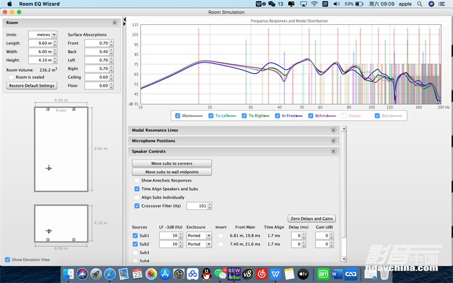Show the Above trace
453x283 pixels.
tap(344, 115)
